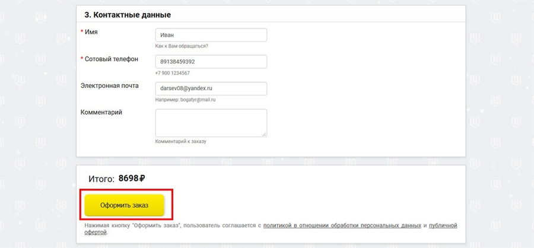Click the "Электронная почта" label
The image size is (534, 248).
[109, 86]
